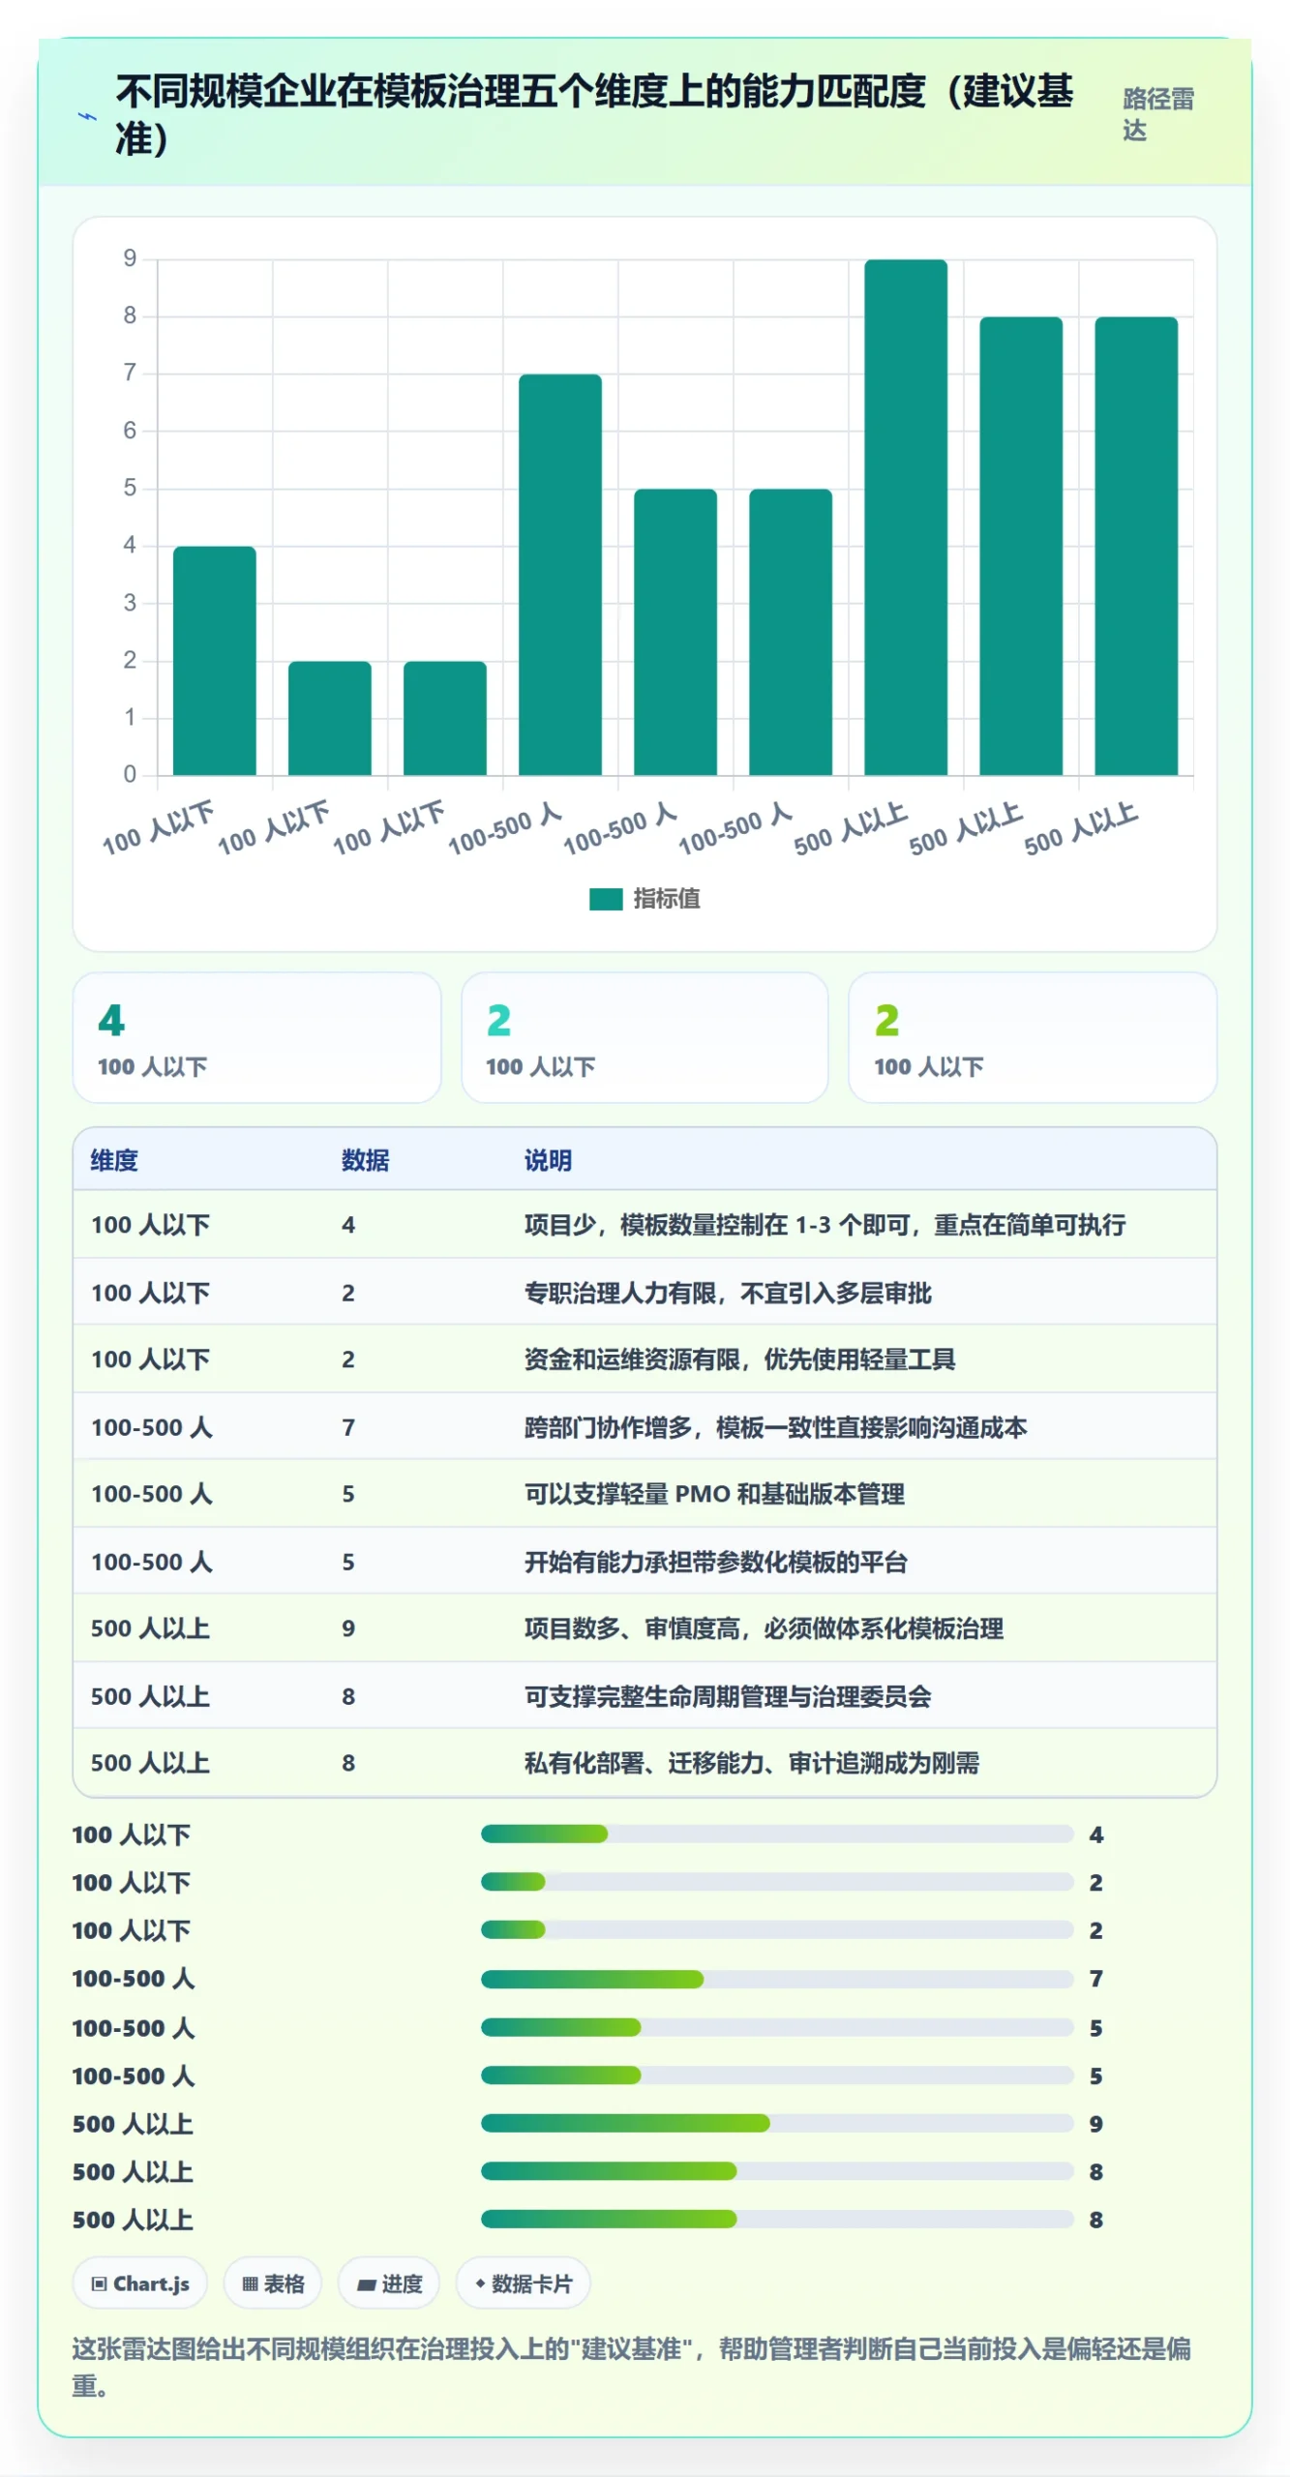Select the tallest chart bar at value 9
This screenshot has width=1290, height=2477.
point(906,518)
